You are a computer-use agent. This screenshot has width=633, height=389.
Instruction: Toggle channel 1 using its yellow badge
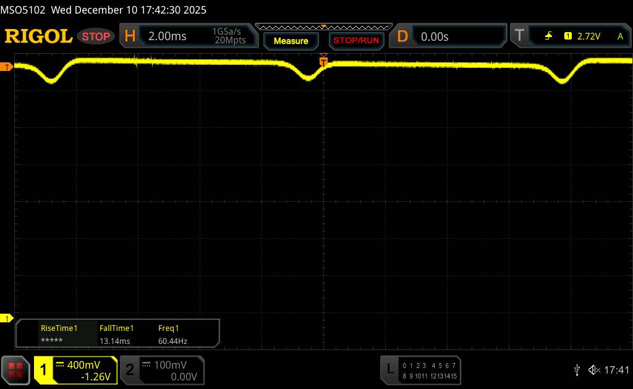(x=44, y=369)
